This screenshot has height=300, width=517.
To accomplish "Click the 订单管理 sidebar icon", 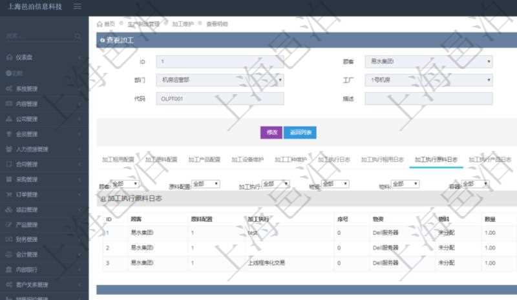I will coord(9,194).
